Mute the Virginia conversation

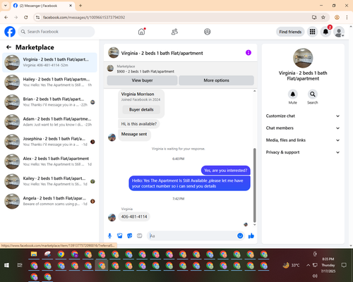pos(293,94)
